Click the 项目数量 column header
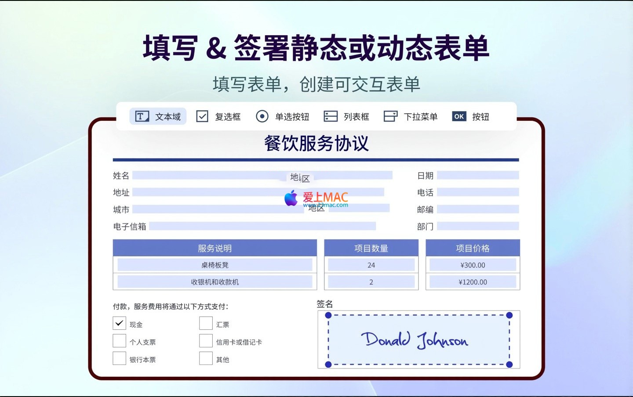 pyautogui.click(x=371, y=248)
